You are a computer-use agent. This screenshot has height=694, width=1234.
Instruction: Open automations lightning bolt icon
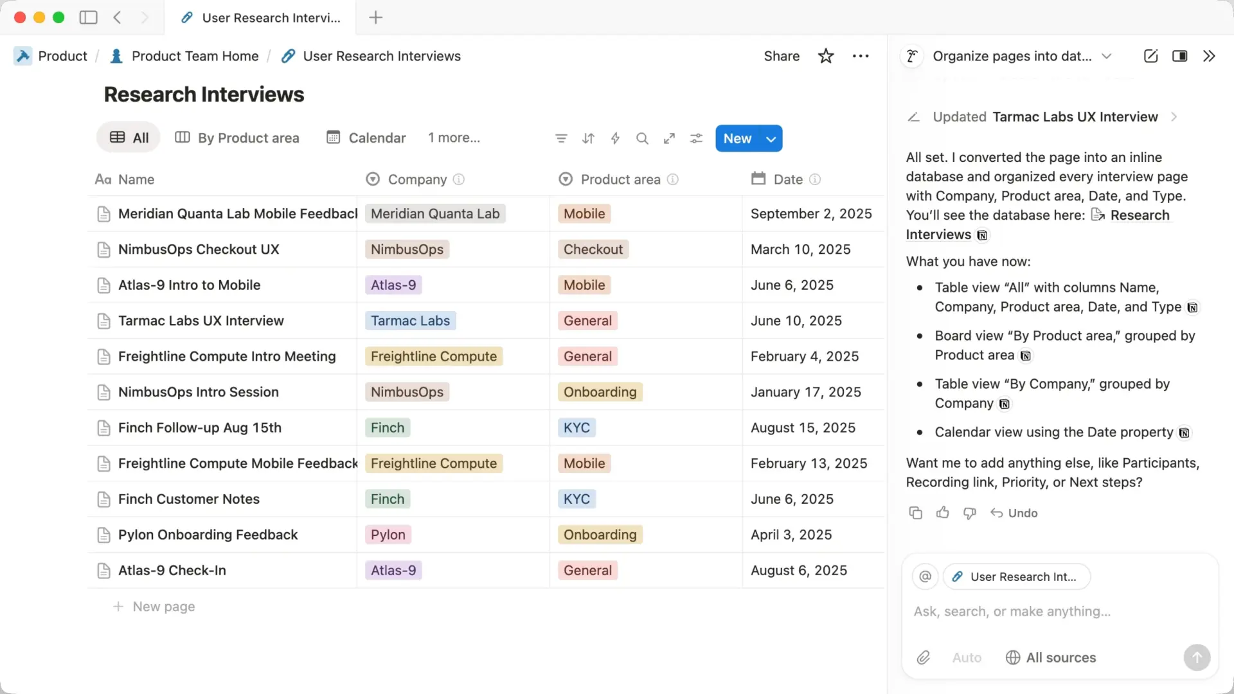click(x=615, y=138)
